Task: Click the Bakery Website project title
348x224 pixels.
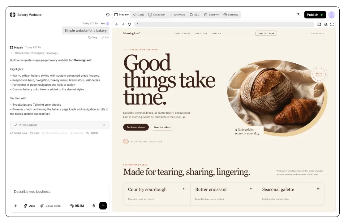Action: [x=29, y=15]
